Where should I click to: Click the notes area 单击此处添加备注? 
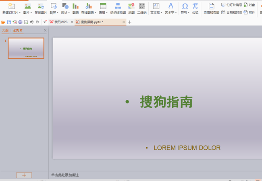pyautogui.click(x=65, y=175)
